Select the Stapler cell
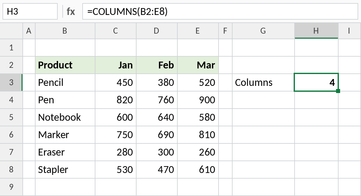The height and width of the screenshot is (196, 361). [x=65, y=170]
